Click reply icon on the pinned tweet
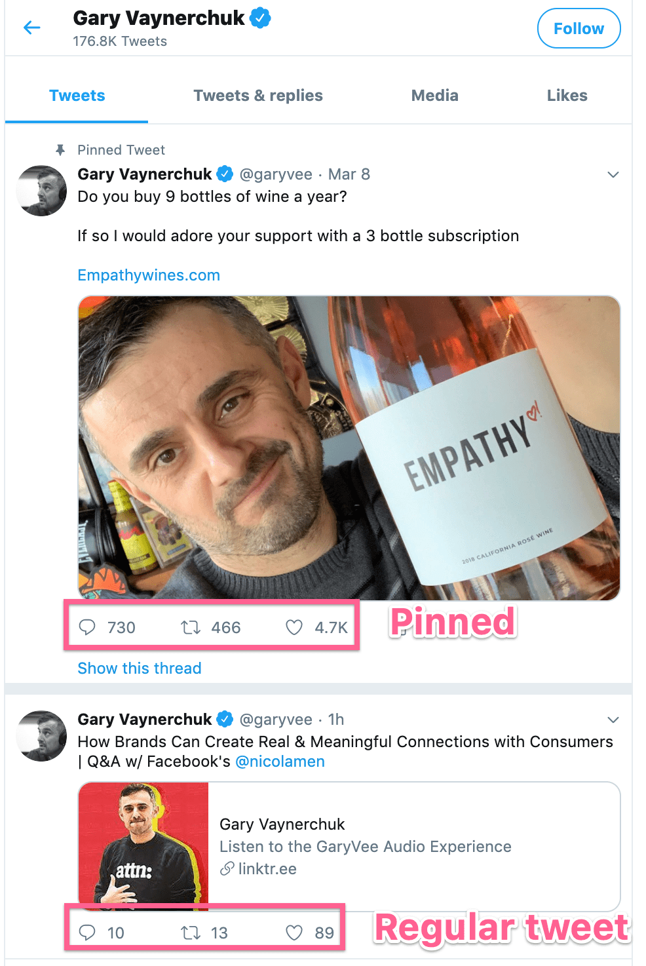 tap(87, 627)
